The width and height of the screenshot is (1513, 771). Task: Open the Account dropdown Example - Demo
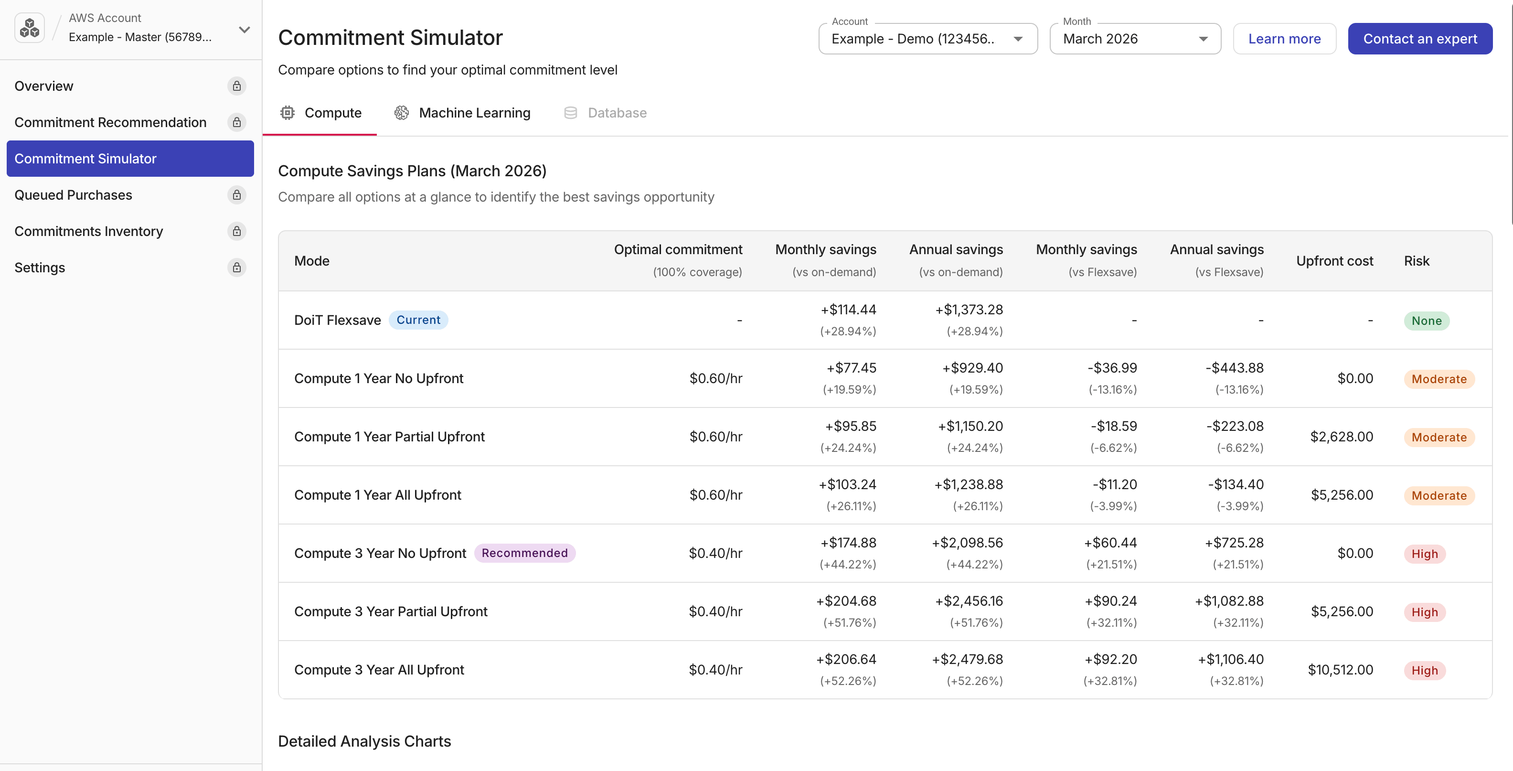point(928,39)
